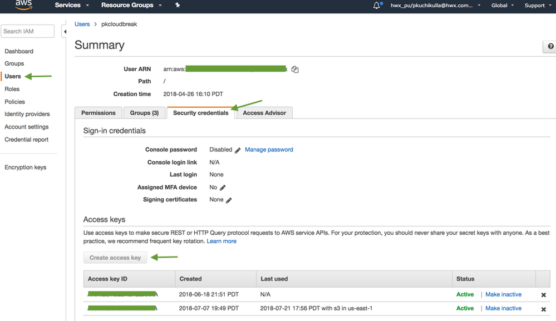This screenshot has height=321, width=556.
Task: Collapse the left navigation sidebar
Action: point(65,32)
